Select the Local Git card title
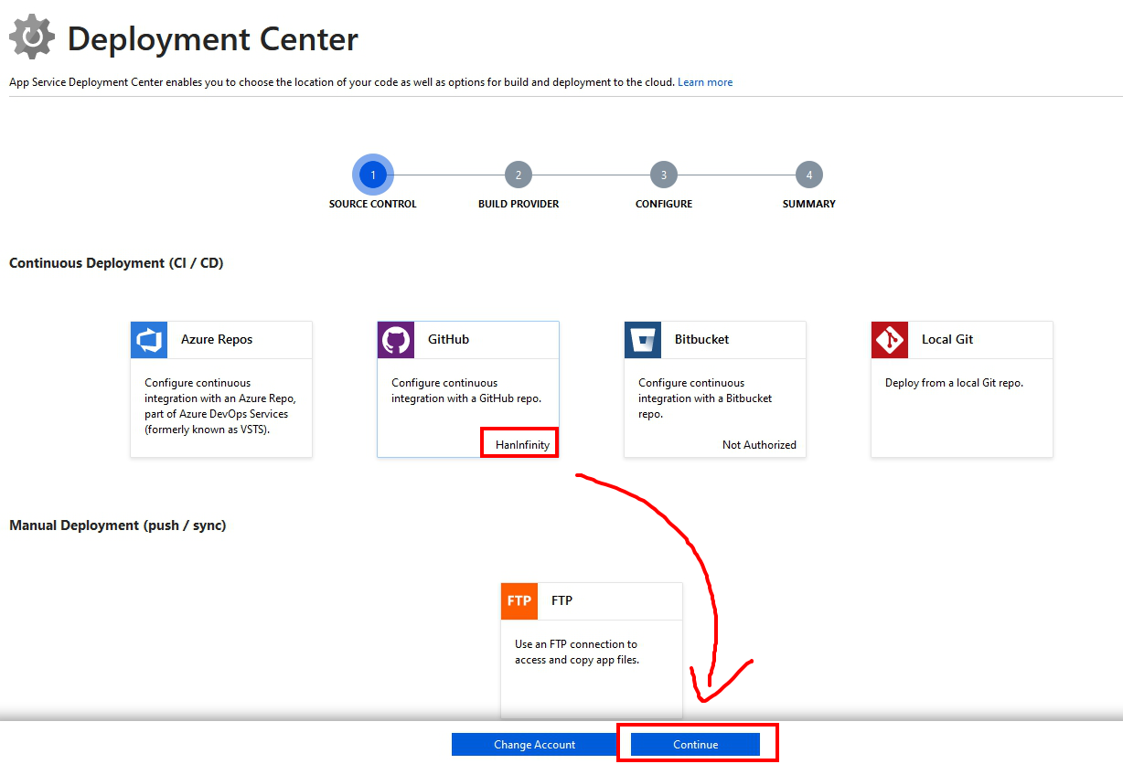1123x764 pixels. click(947, 339)
